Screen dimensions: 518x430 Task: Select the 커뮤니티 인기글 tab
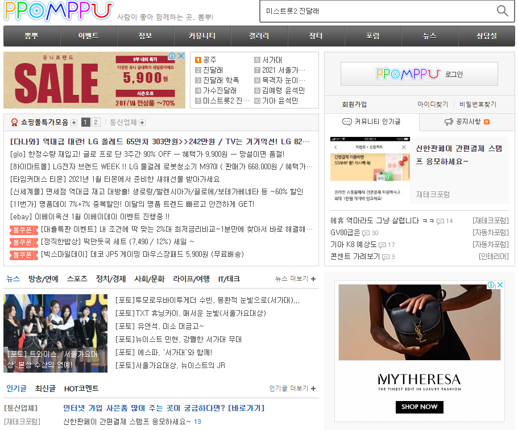point(372,122)
